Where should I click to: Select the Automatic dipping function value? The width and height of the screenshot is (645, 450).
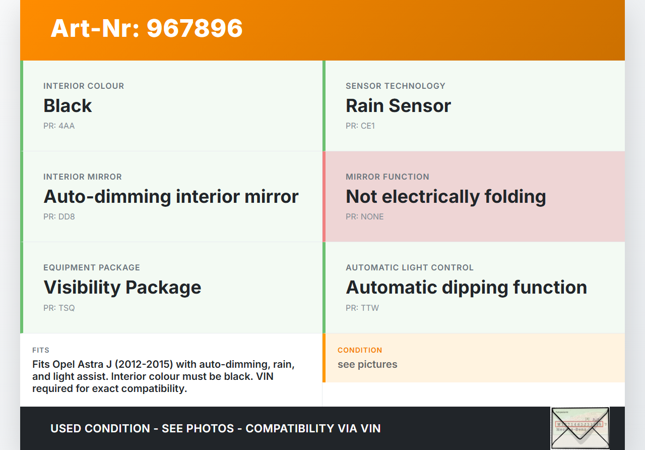click(466, 288)
